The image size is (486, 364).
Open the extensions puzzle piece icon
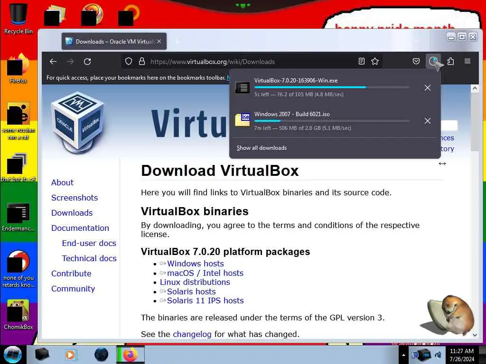coord(451,61)
